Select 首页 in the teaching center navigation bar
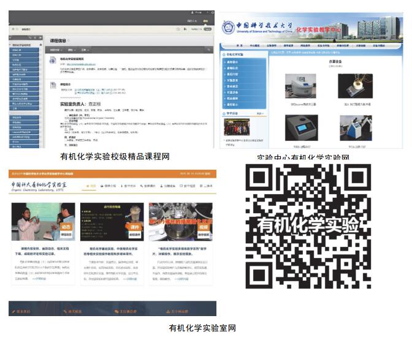This screenshot has width=412, height=340. click(239, 46)
